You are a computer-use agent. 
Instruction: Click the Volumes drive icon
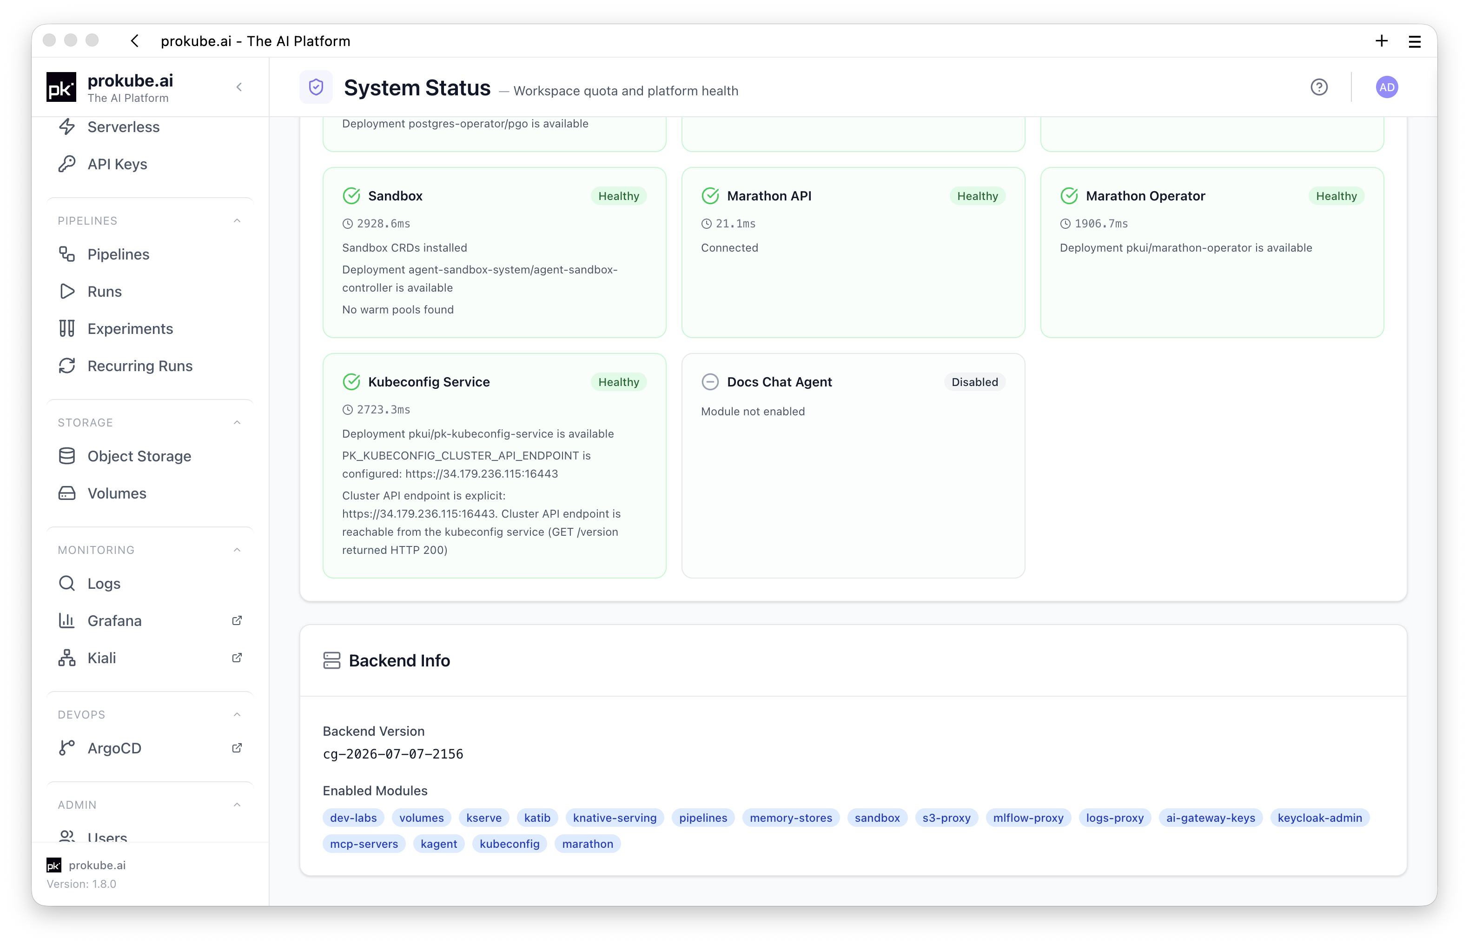coord(67,493)
